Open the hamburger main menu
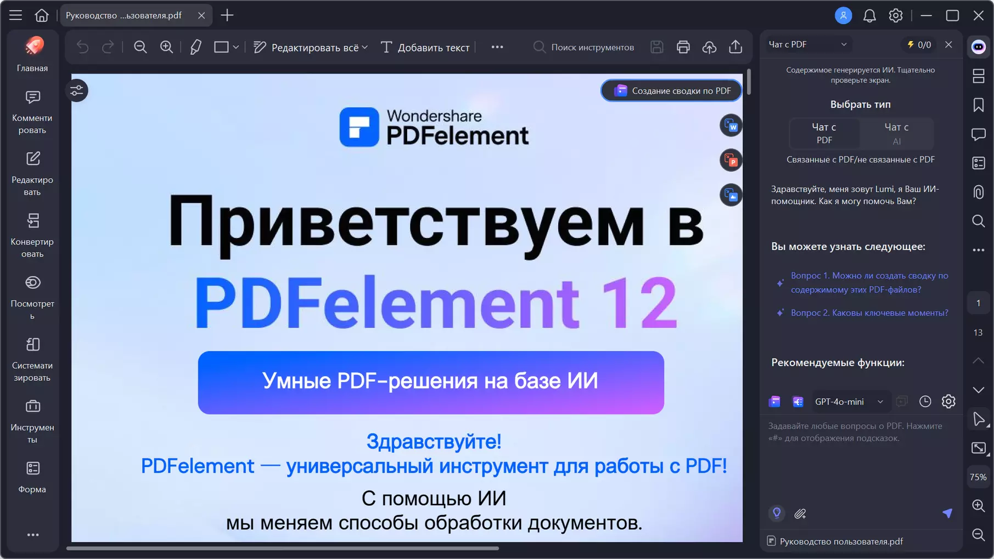The image size is (994, 559). click(x=15, y=15)
